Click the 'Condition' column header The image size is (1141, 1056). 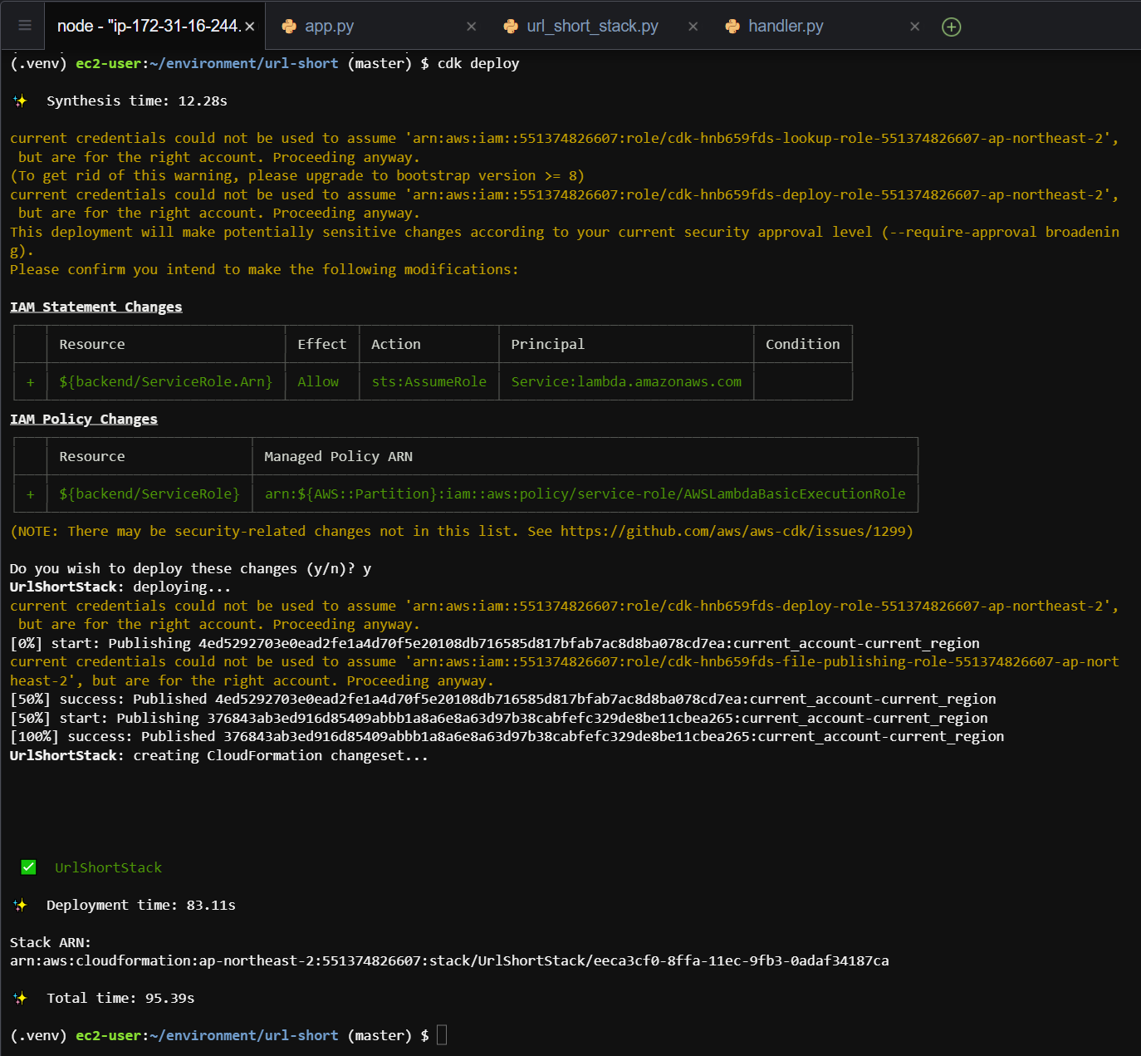[802, 344]
